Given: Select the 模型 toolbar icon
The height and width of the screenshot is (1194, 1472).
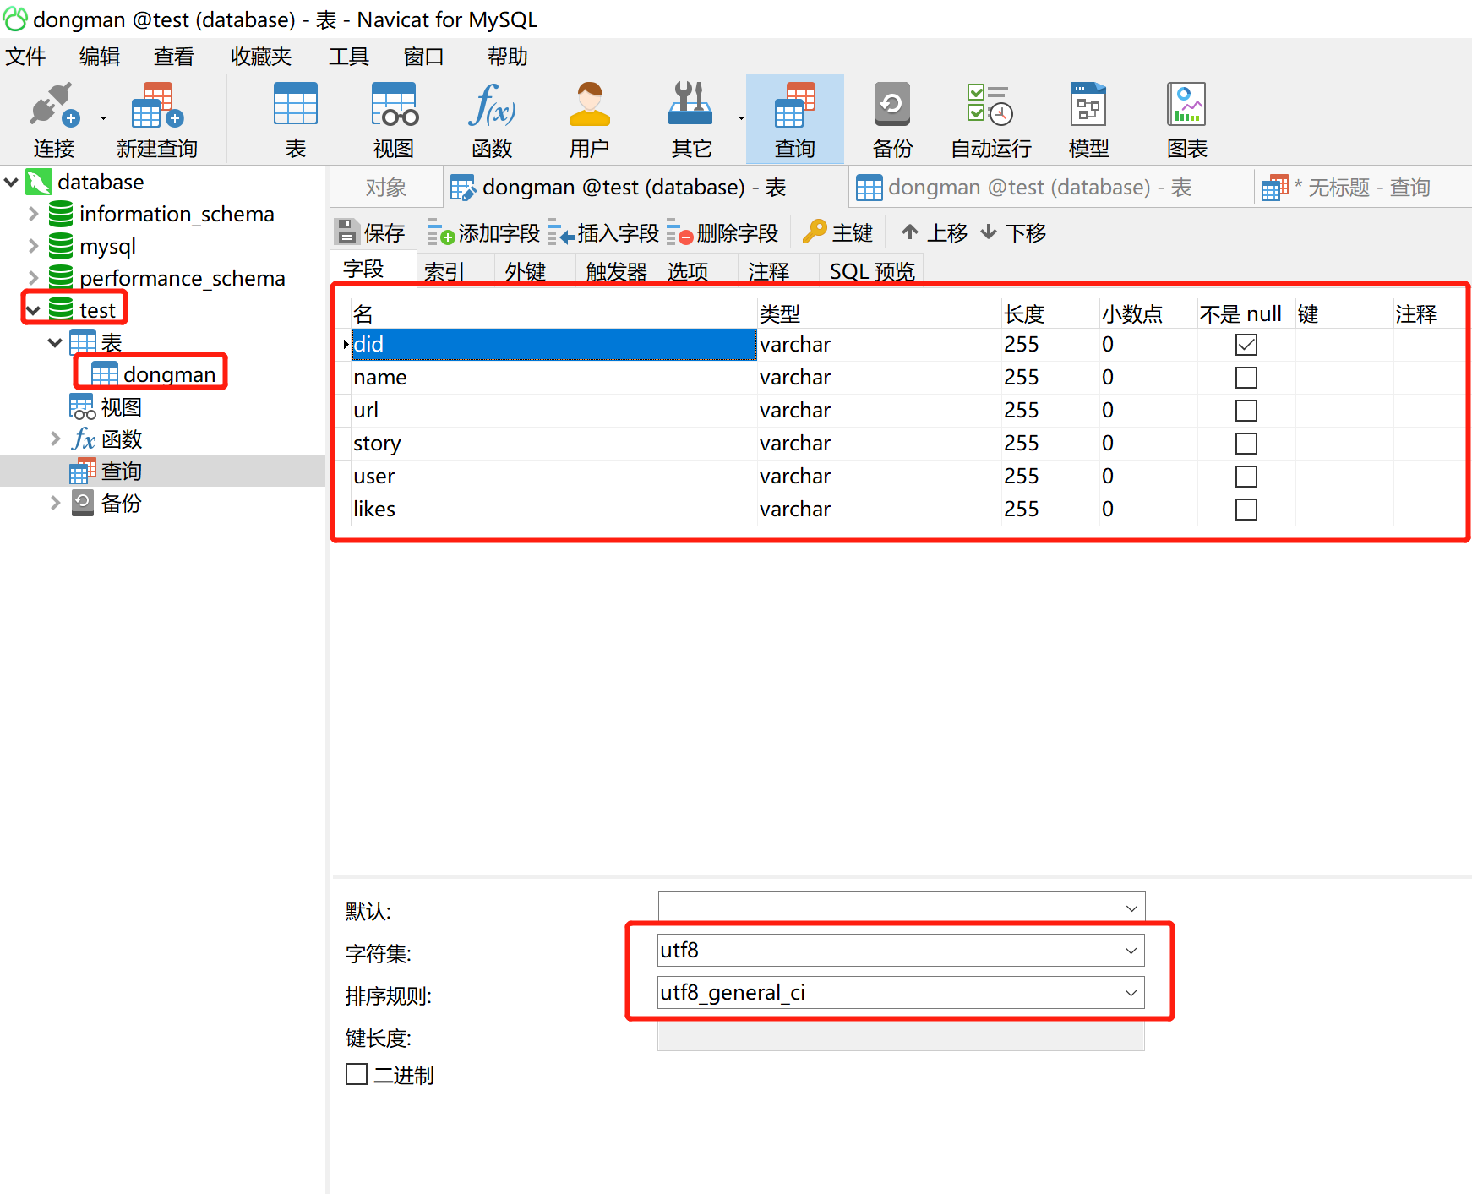Looking at the screenshot, I should [x=1088, y=118].
